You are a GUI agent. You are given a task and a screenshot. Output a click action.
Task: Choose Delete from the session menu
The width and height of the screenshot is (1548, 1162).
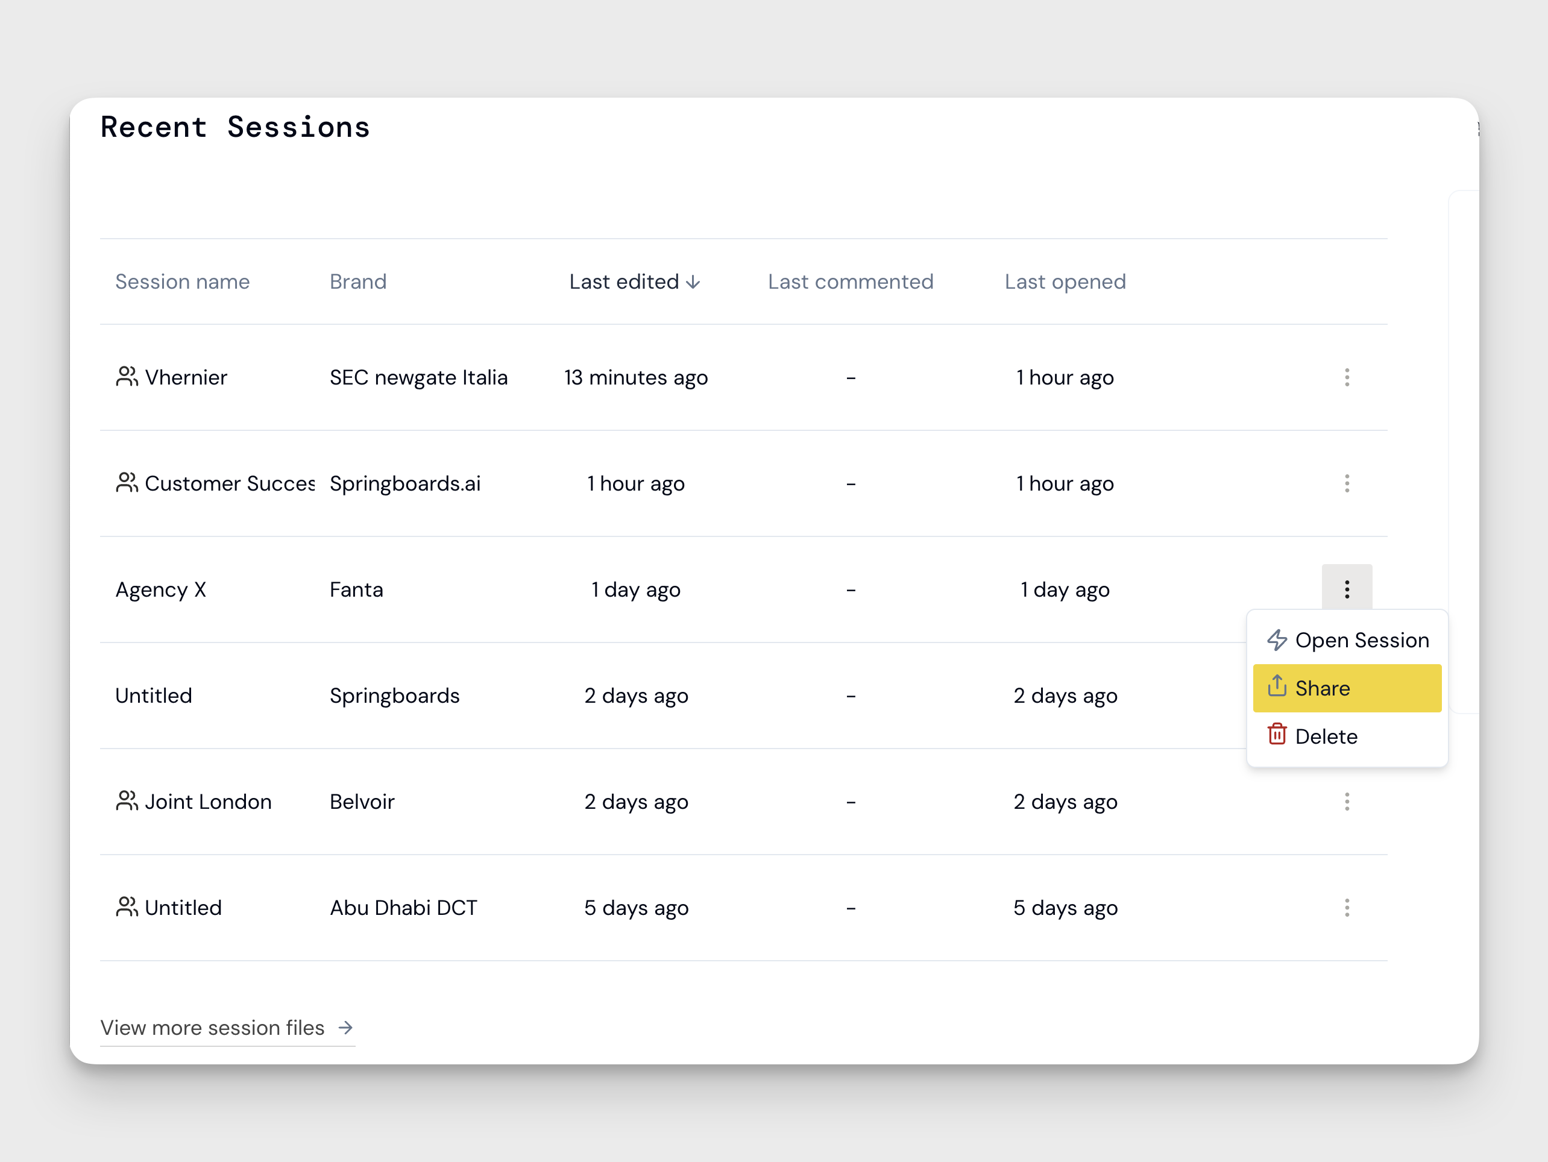[1326, 736]
